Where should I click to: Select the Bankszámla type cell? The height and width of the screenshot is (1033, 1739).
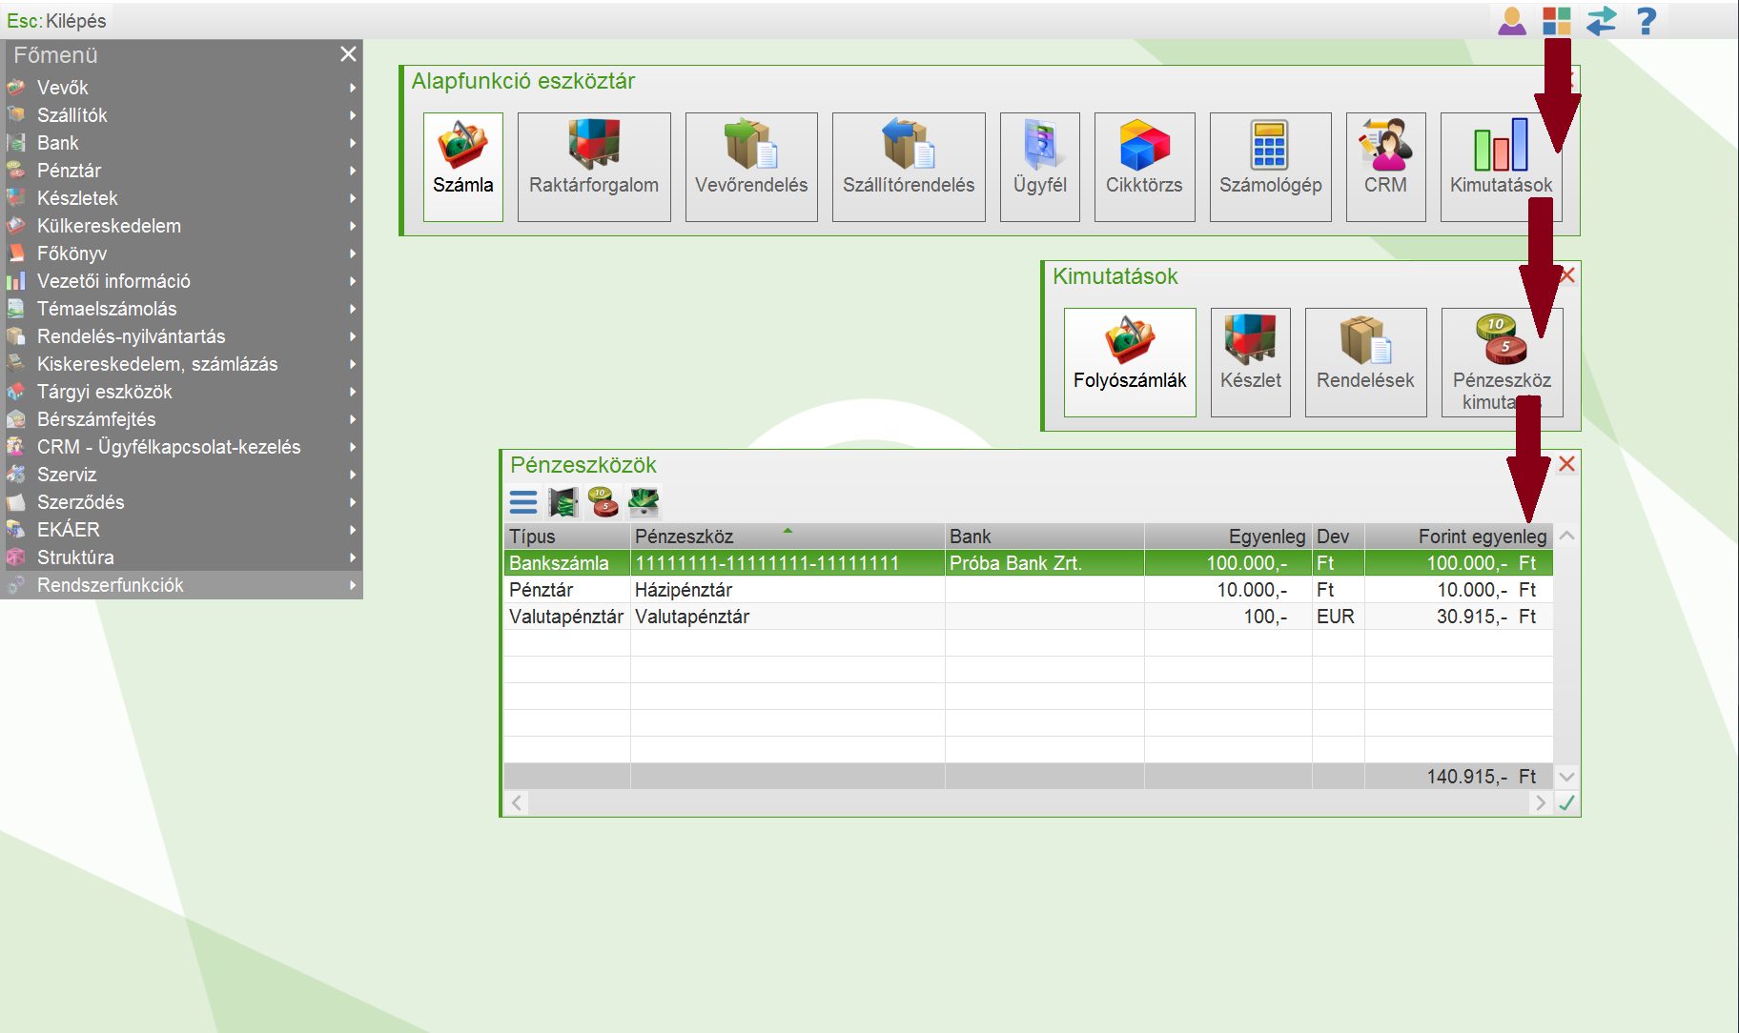coord(567,563)
